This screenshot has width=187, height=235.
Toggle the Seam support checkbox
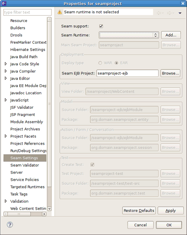pyautogui.click(x=101, y=26)
